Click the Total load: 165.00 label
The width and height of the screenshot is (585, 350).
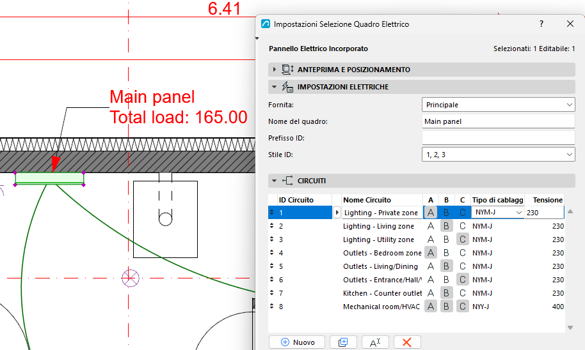click(179, 117)
